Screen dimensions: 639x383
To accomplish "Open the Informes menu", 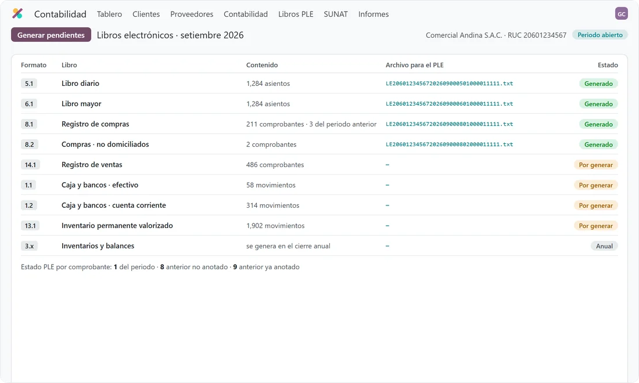I will tap(374, 14).
